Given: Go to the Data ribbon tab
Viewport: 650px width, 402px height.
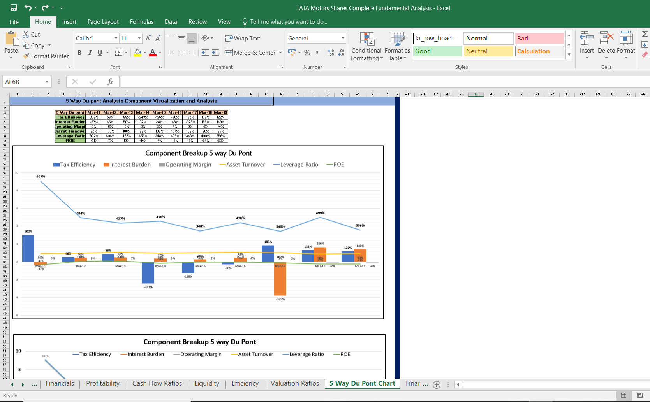Looking at the screenshot, I should pos(171,22).
